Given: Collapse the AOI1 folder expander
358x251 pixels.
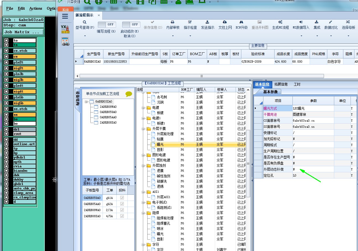Looking at the screenshot, I should [143, 192].
